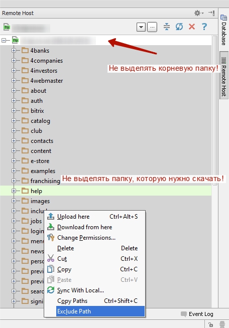Click the Change Permissions keys icon

click(x=51, y=237)
